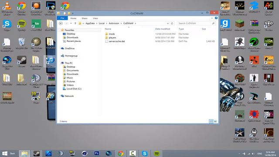Open the Home ribbon tab
Screen dimensions: 279x157
pyautogui.click(x=73, y=18)
